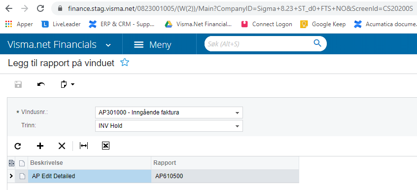Click the Undo arrow icon
The image size is (417, 190).
point(41,84)
